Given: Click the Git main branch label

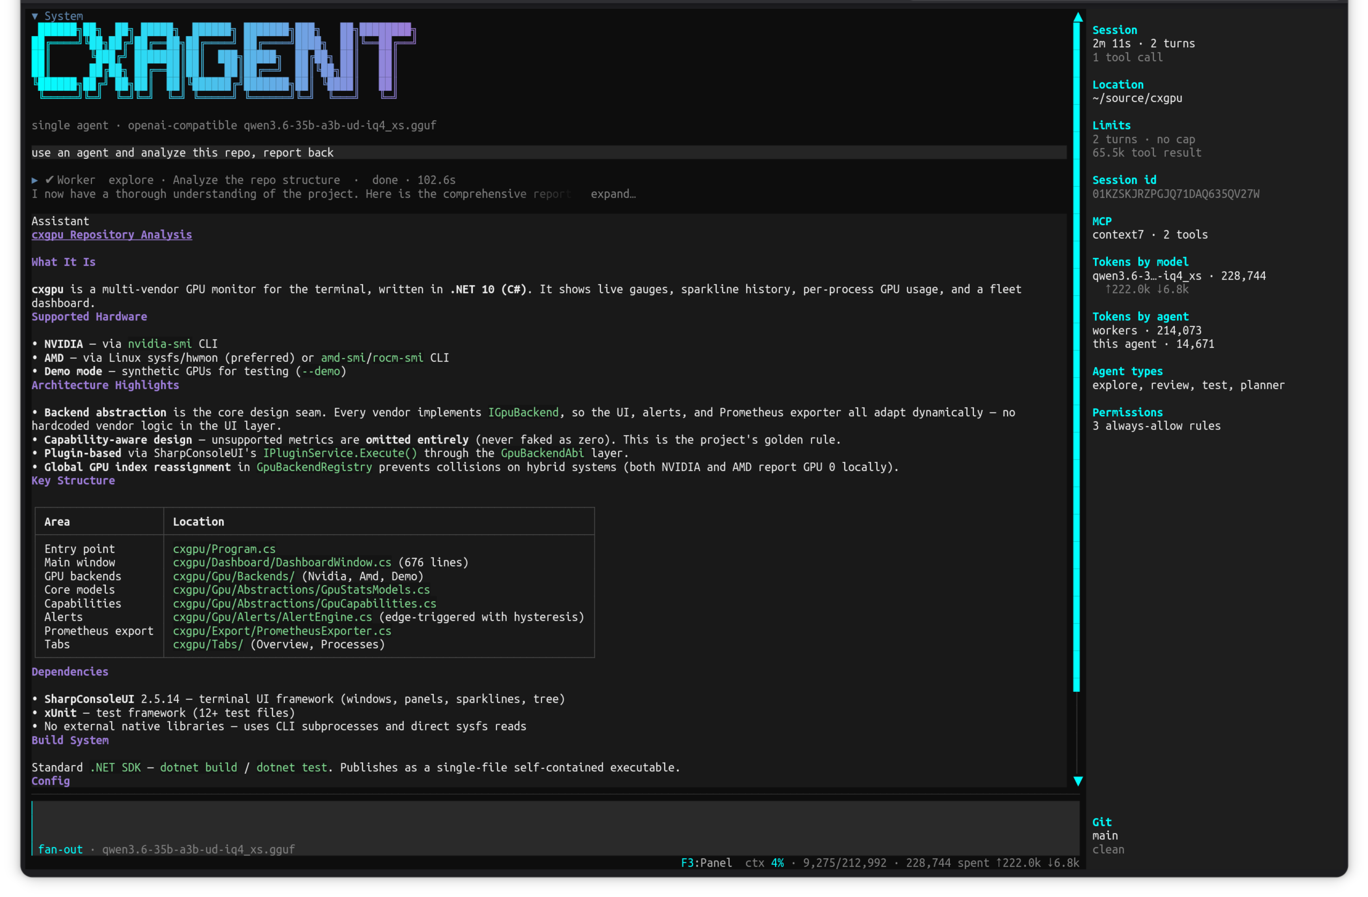Looking at the screenshot, I should click(1105, 836).
